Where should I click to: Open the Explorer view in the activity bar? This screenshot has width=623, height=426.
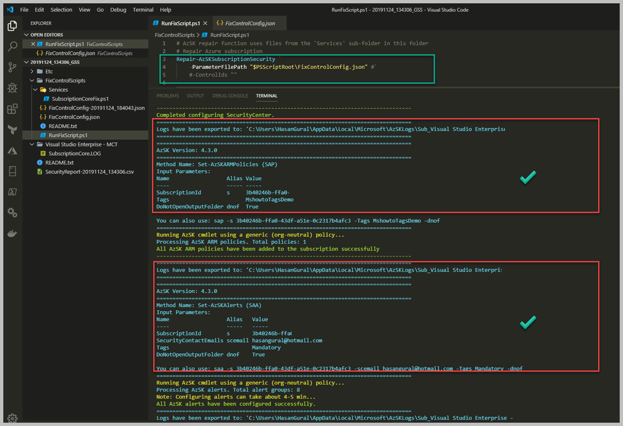pos(12,26)
